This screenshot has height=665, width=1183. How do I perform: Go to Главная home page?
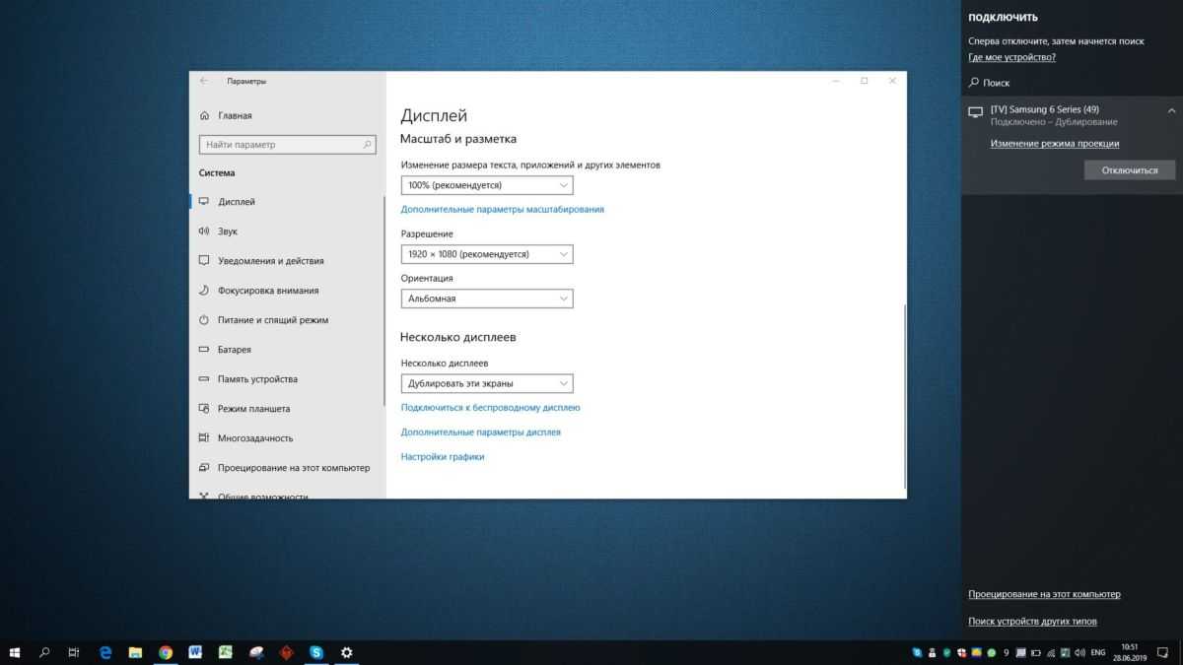(234, 115)
